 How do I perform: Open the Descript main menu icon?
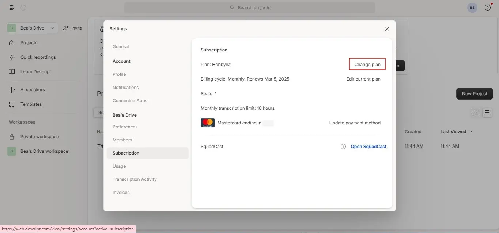pyautogui.click(x=12, y=8)
